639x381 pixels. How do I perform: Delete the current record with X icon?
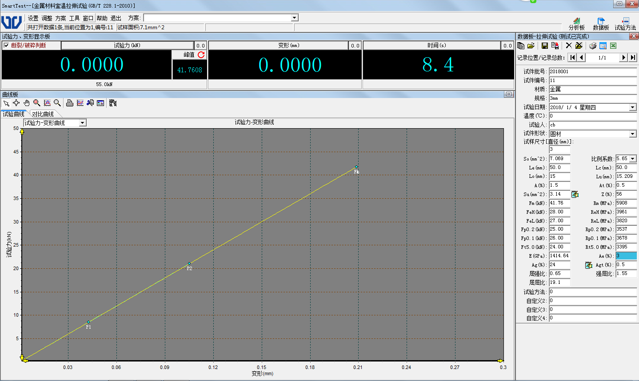(x=569, y=46)
